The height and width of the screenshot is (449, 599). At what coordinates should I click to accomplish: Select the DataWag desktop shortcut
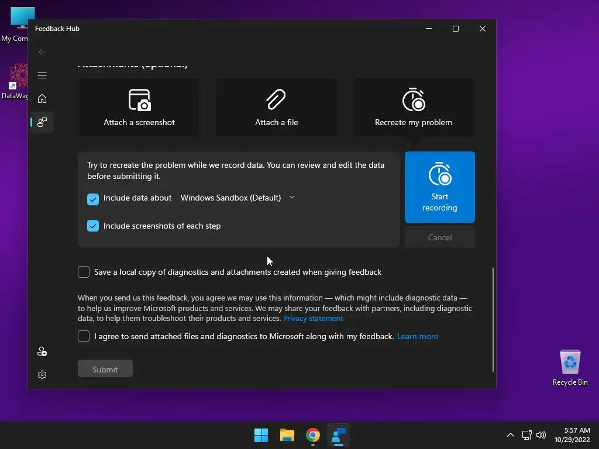tap(15, 81)
